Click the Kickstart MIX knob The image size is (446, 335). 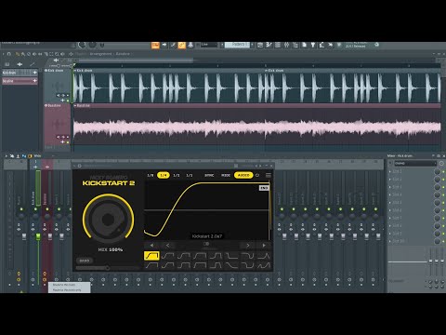pyautogui.click(x=109, y=219)
